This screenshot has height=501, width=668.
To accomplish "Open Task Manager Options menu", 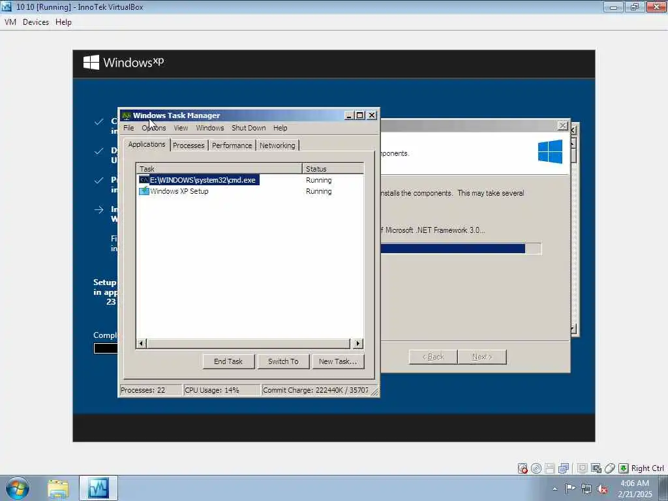I will pyautogui.click(x=154, y=128).
